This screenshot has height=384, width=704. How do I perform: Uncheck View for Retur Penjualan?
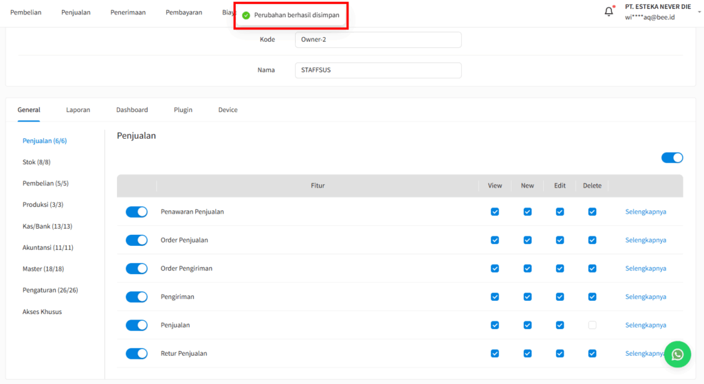coord(495,354)
